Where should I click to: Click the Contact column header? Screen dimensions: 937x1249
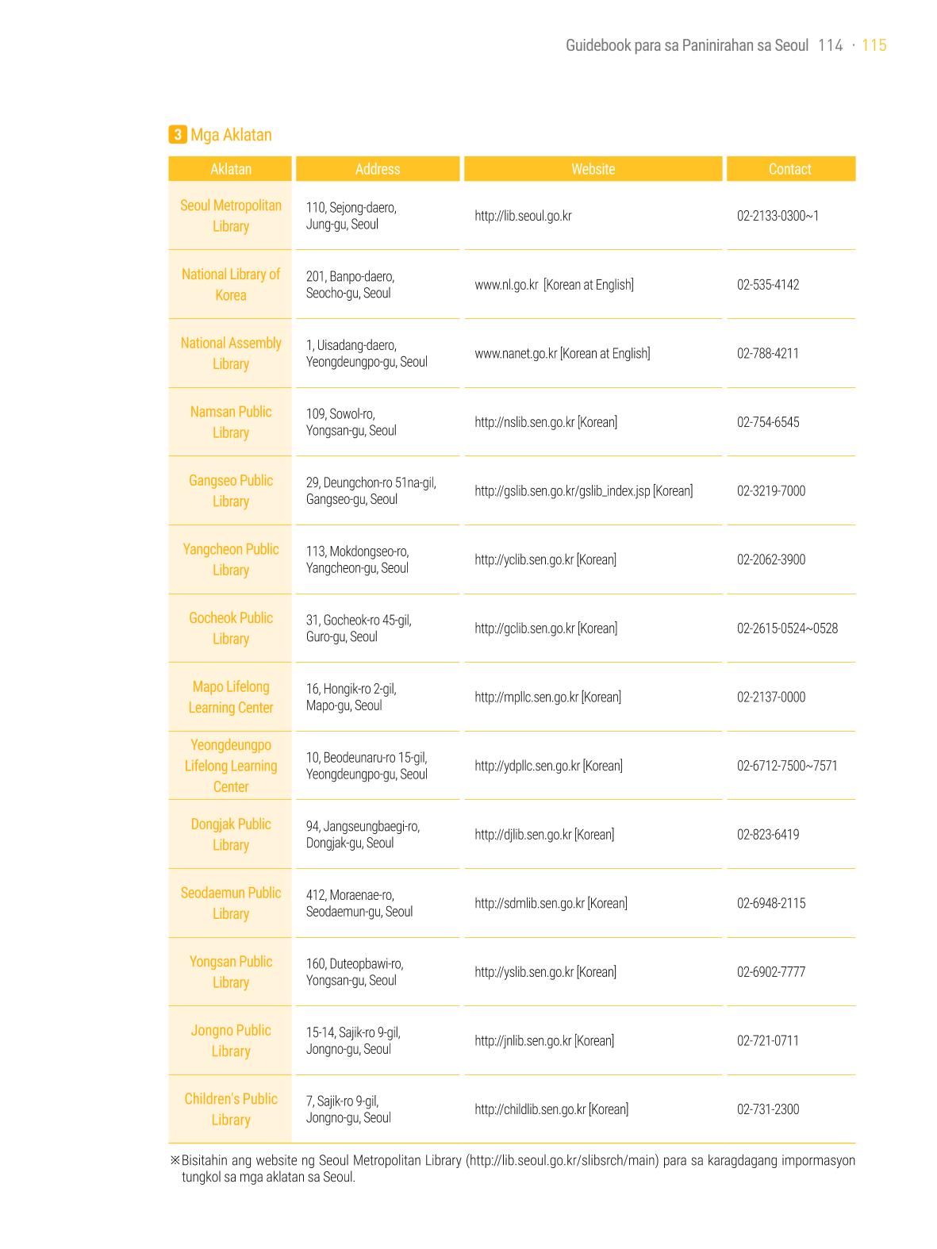point(790,169)
